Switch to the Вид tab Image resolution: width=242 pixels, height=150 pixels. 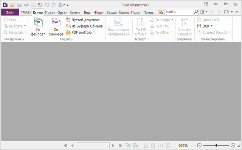[x=87, y=12]
